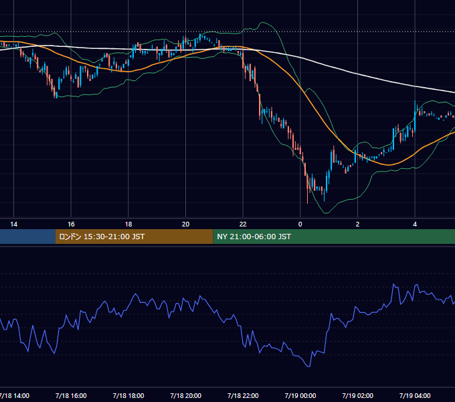The height and width of the screenshot is (402, 455).
Task: Click the 2 hour label on price chart axis
Action: (357, 224)
